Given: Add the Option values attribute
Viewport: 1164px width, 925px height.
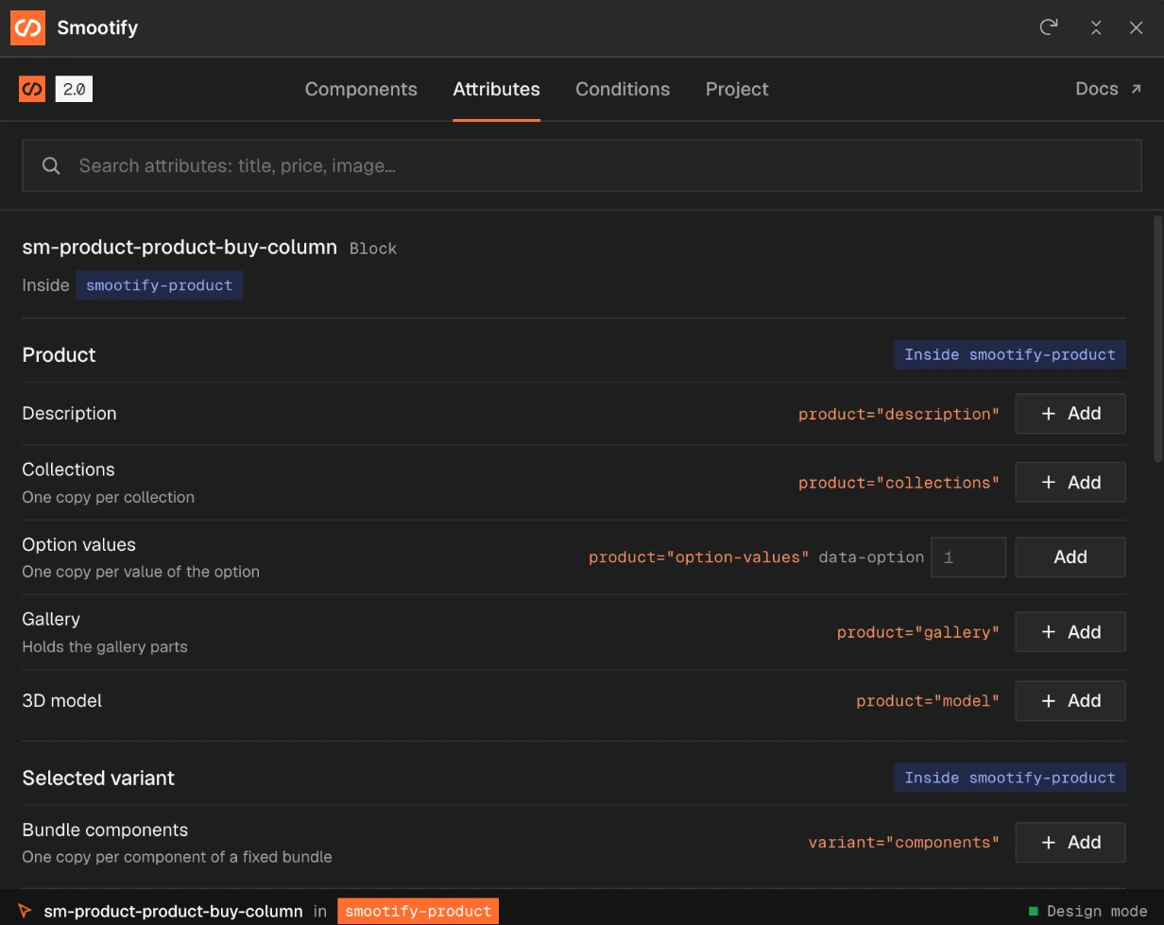Looking at the screenshot, I should [1070, 557].
